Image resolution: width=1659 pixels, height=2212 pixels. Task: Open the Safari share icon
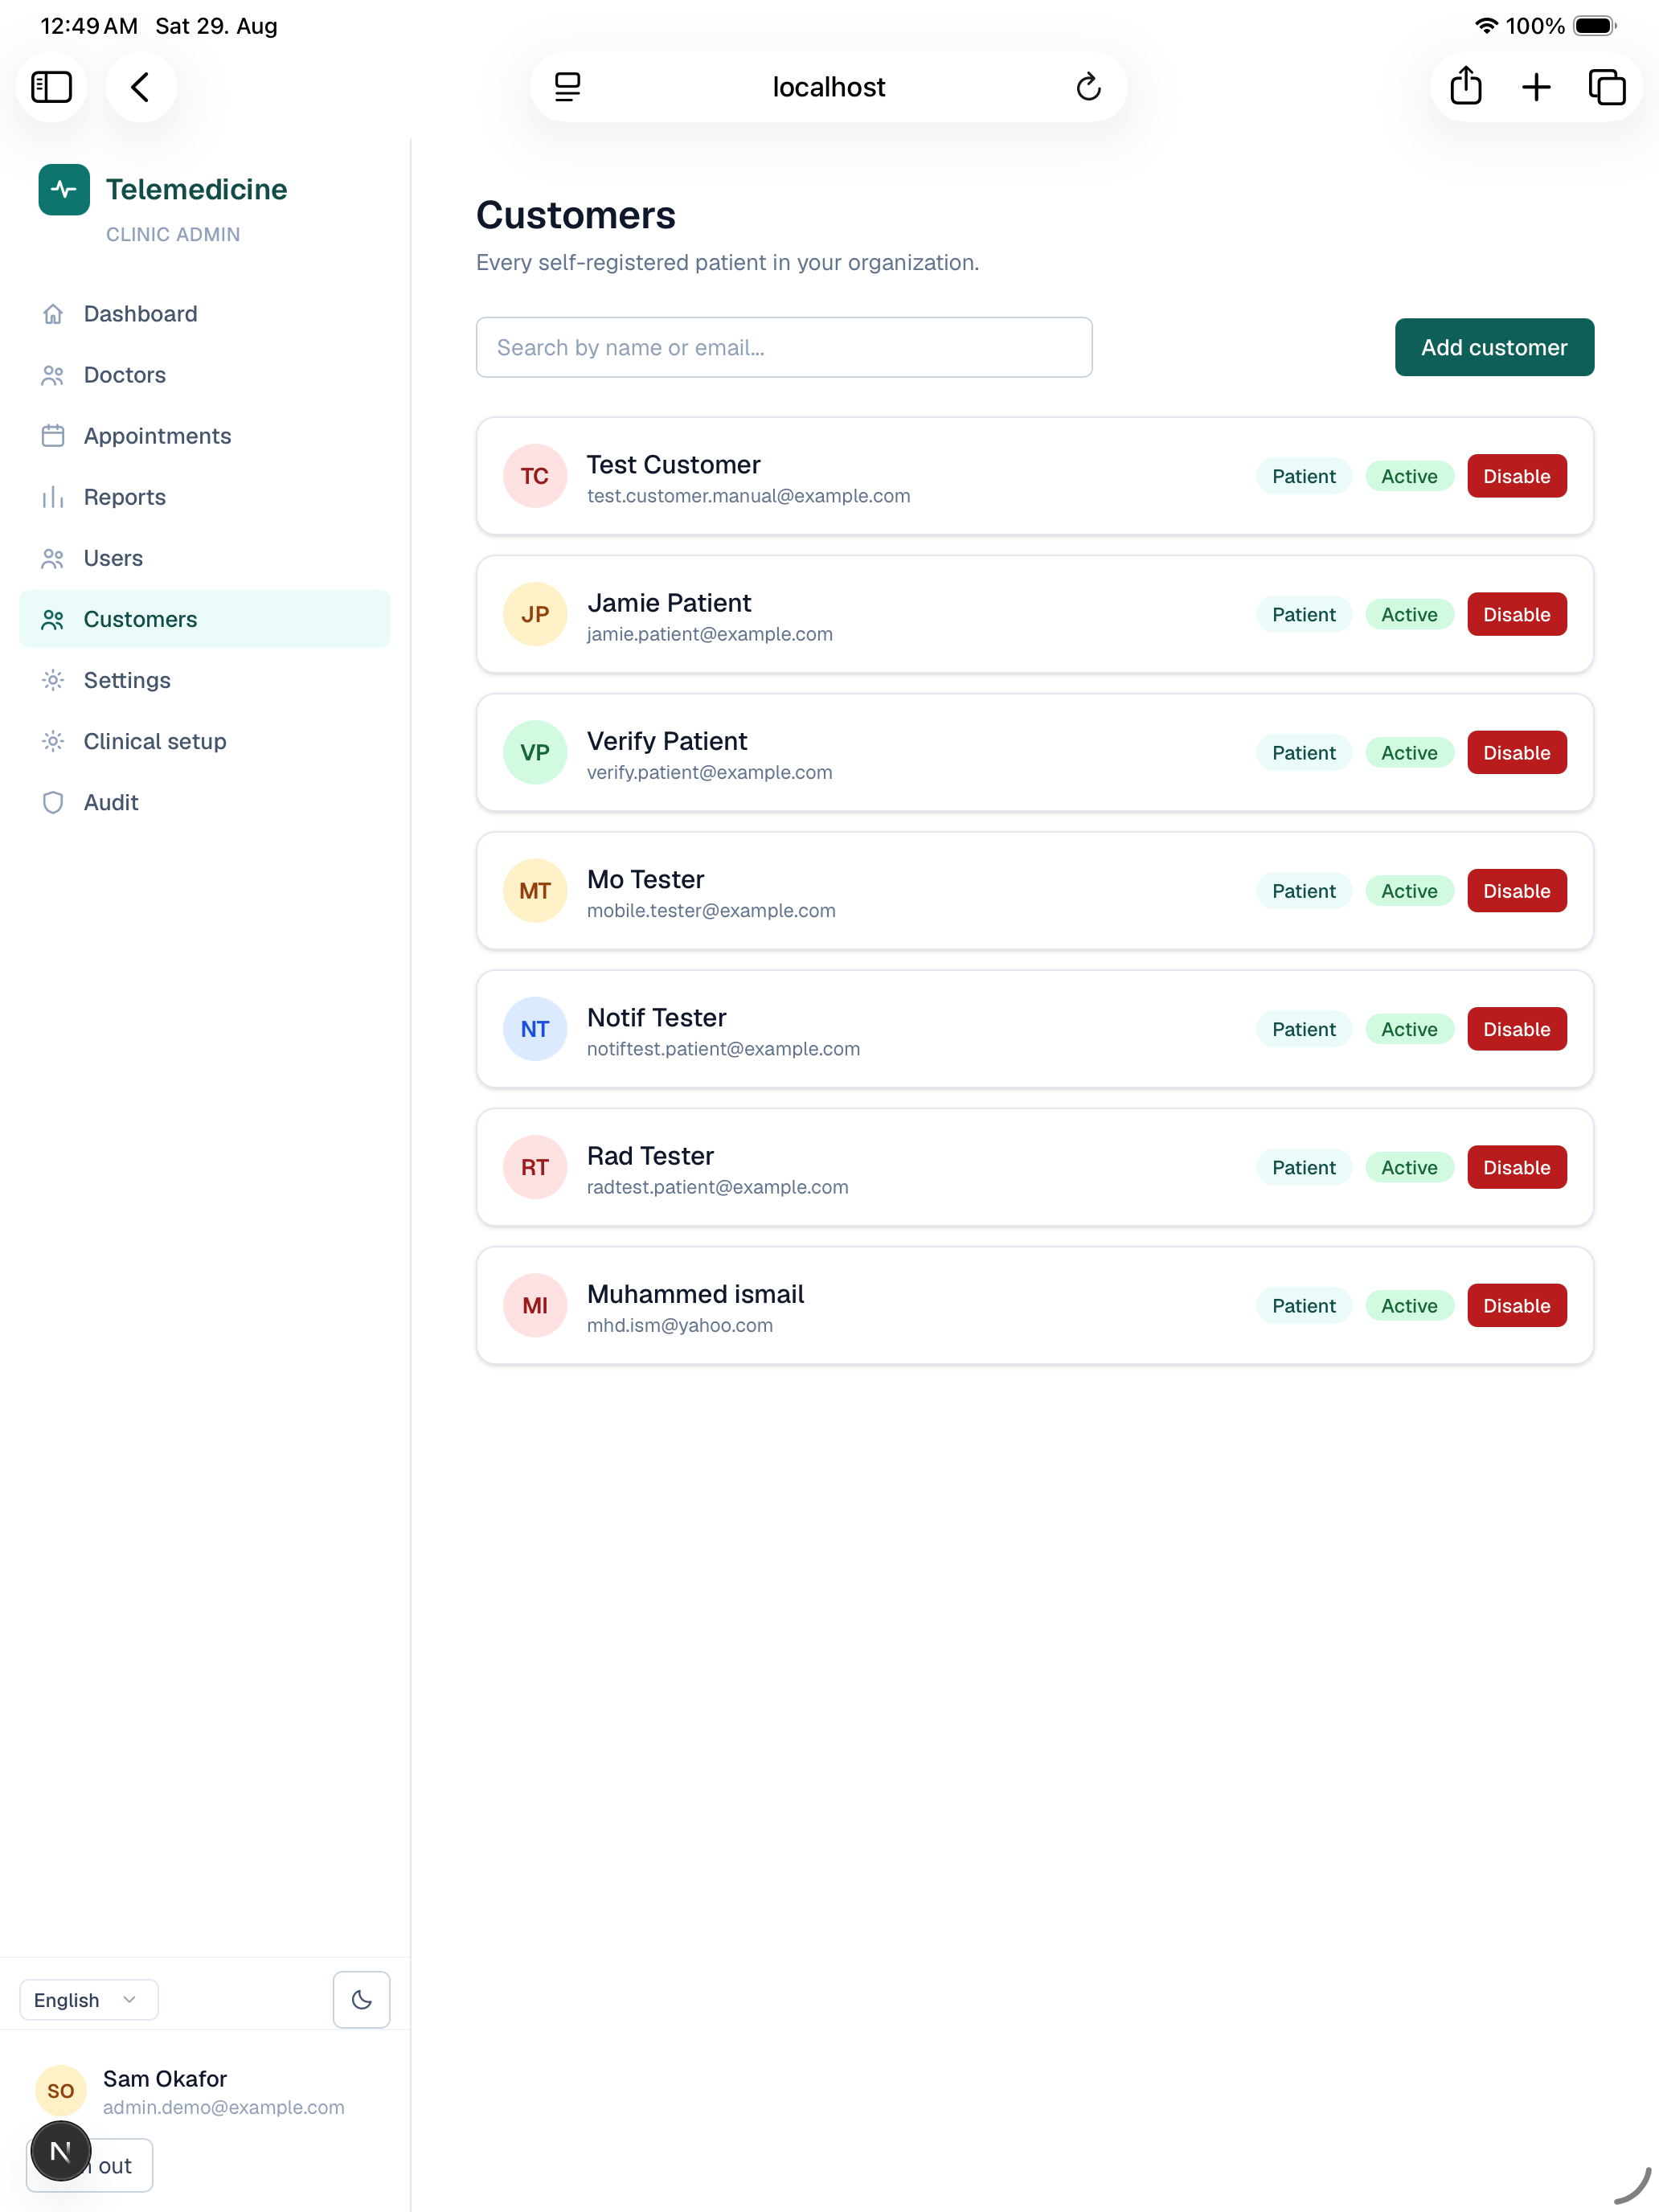(1465, 87)
